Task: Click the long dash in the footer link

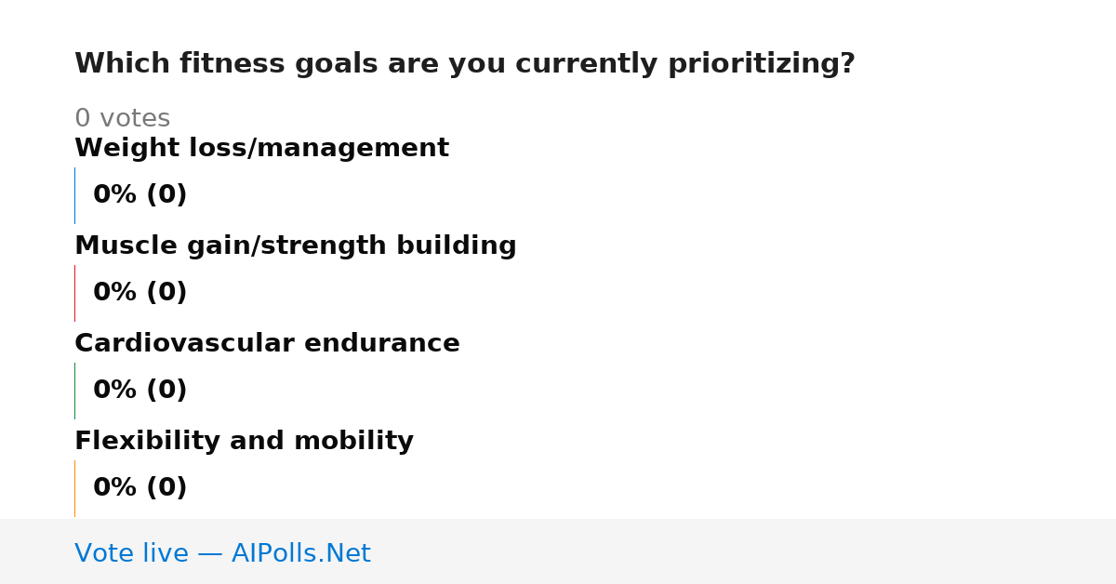Action: pyautogui.click(x=210, y=554)
